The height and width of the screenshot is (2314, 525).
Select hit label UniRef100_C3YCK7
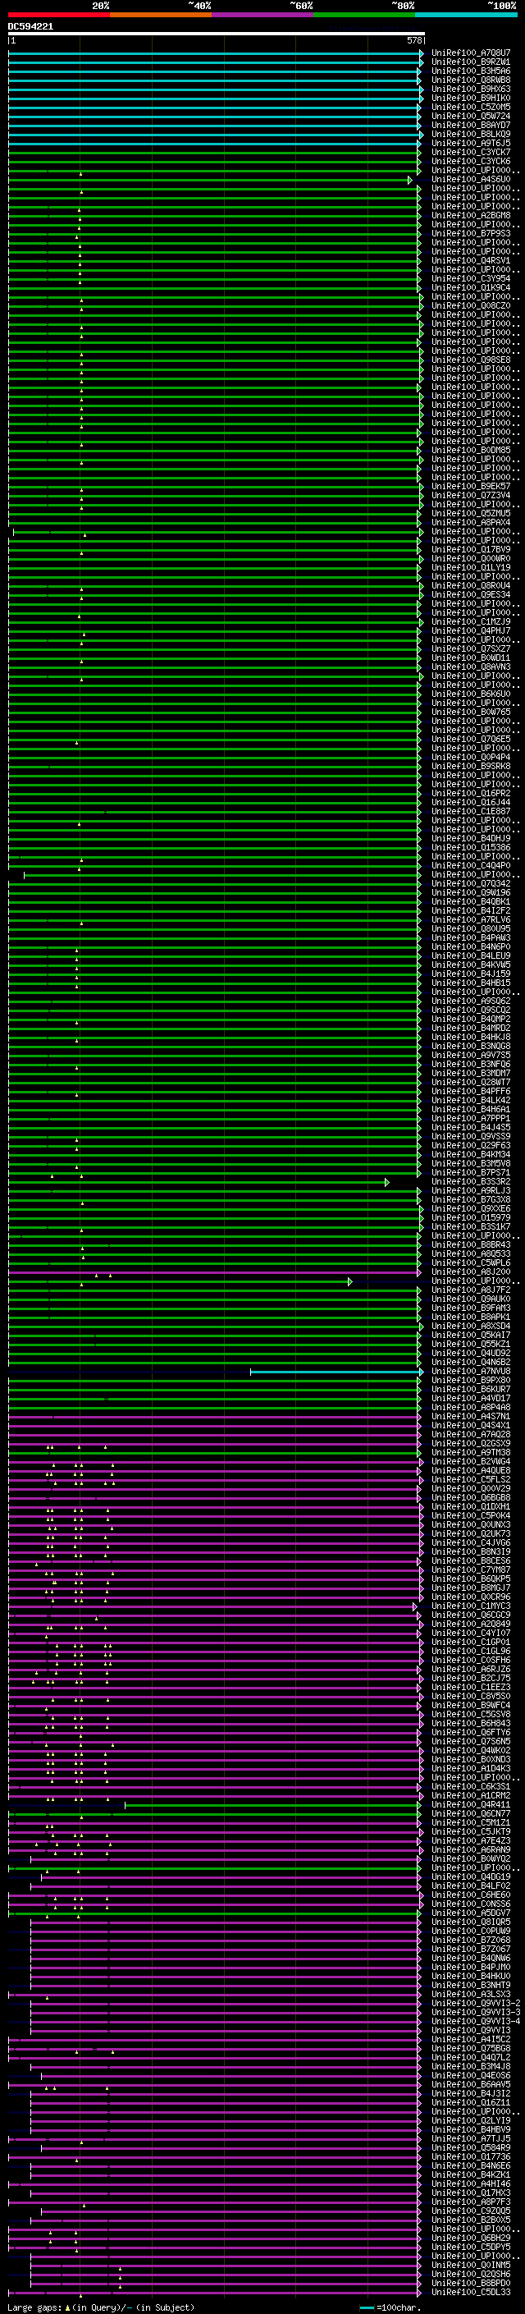[471, 153]
